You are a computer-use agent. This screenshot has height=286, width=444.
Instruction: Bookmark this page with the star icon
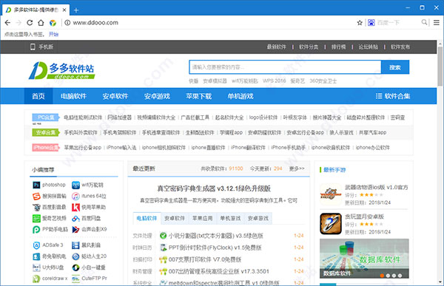coord(360,23)
